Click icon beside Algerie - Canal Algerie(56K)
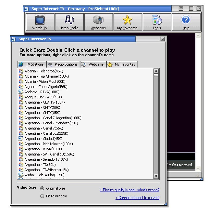The height and width of the screenshot is (211, 208). (21, 87)
